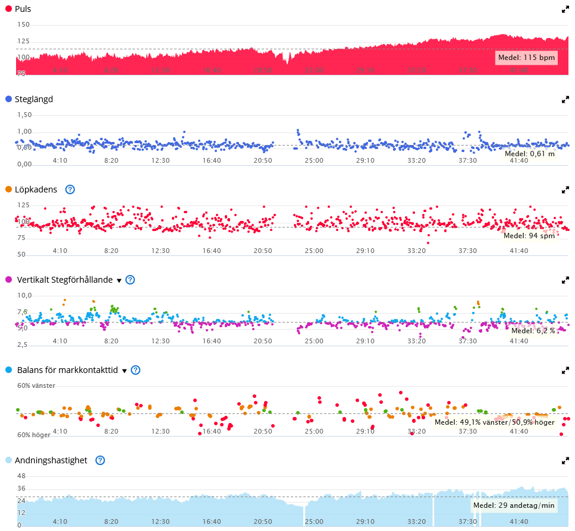Click the 29:10 time label on Steglängd chart

tap(365, 160)
